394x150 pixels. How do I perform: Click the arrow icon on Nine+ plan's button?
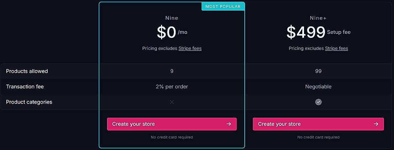[x=376, y=124]
